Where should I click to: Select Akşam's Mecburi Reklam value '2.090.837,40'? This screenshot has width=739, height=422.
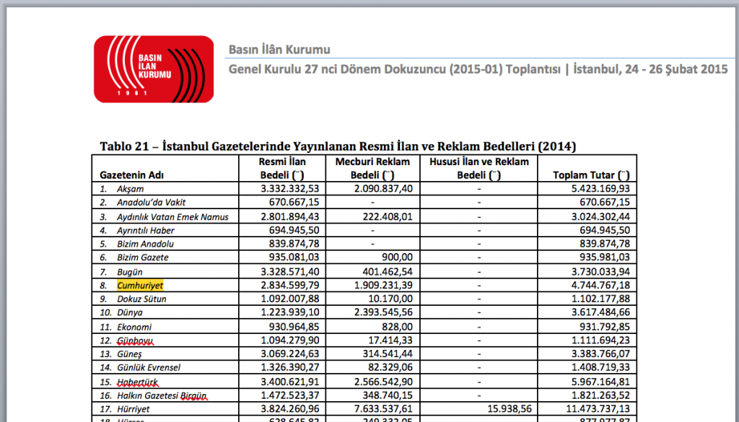click(383, 189)
